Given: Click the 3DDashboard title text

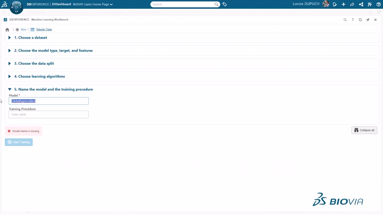Looking at the screenshot, I should (x=61, y=4).
